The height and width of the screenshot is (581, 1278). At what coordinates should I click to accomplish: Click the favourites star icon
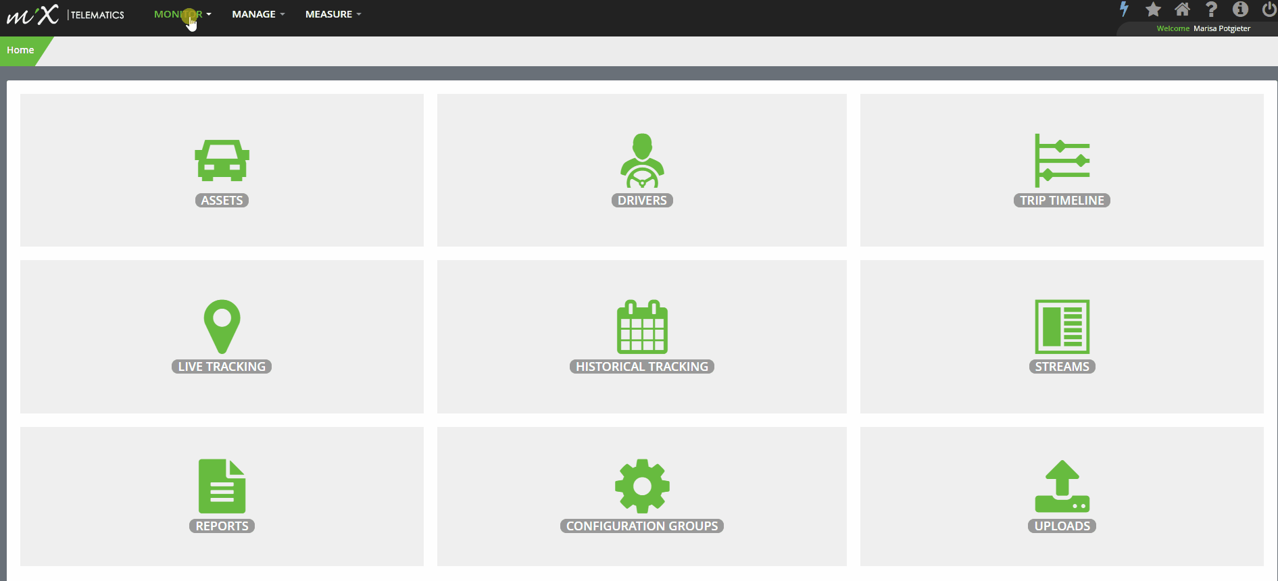[x=1153, y=9]
